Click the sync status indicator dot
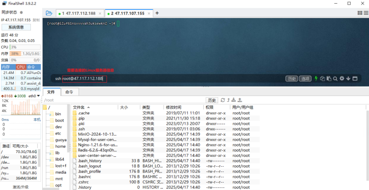 22,12
